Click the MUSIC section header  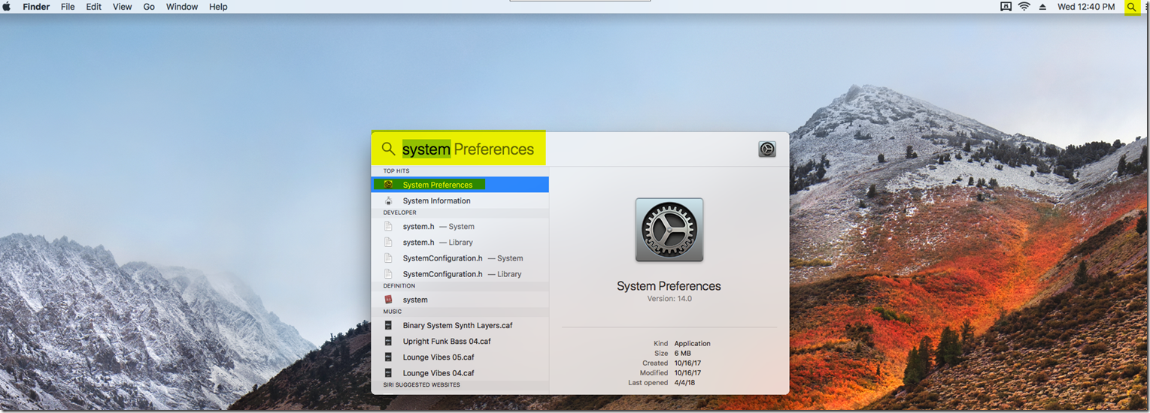click(392, 312)
